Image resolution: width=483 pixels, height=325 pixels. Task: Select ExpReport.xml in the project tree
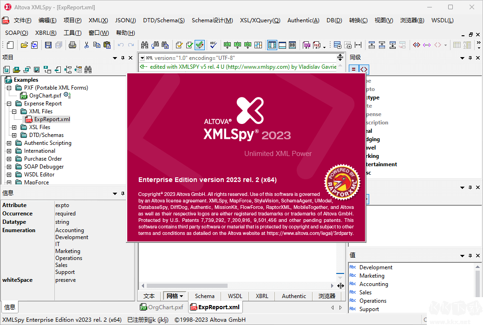click(52, 119)
